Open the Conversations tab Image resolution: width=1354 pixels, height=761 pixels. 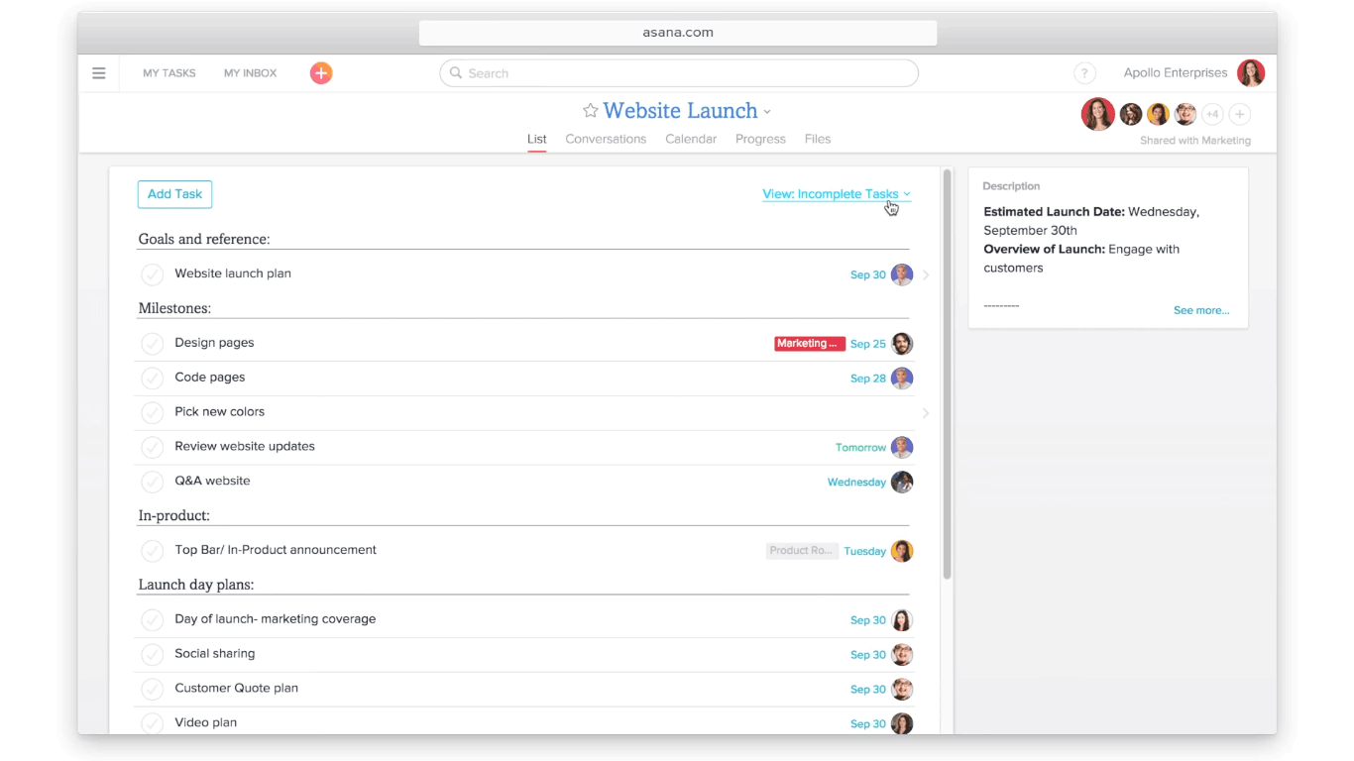(x=606, y=139)
